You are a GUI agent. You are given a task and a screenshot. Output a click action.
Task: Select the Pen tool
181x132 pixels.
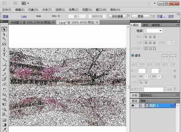pos(5,49)
